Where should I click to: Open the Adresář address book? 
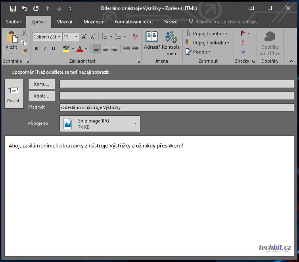tap(151, 37)
